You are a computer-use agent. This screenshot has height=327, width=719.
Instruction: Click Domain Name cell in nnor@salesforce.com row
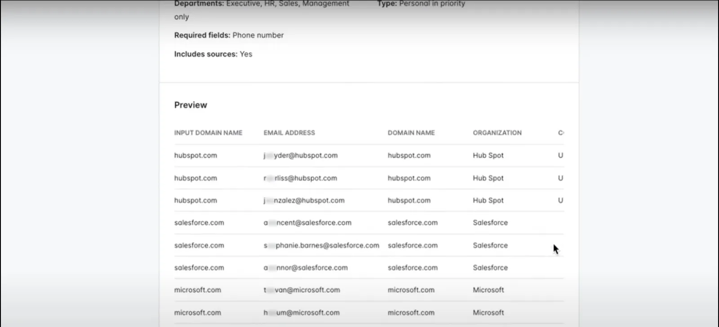[x=413, y=268]
